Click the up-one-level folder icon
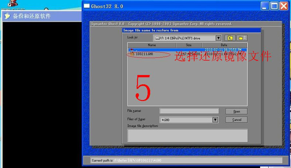 point(230,38)
